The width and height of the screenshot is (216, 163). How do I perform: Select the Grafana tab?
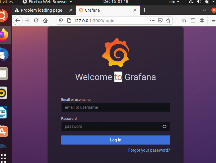[108, 10]
